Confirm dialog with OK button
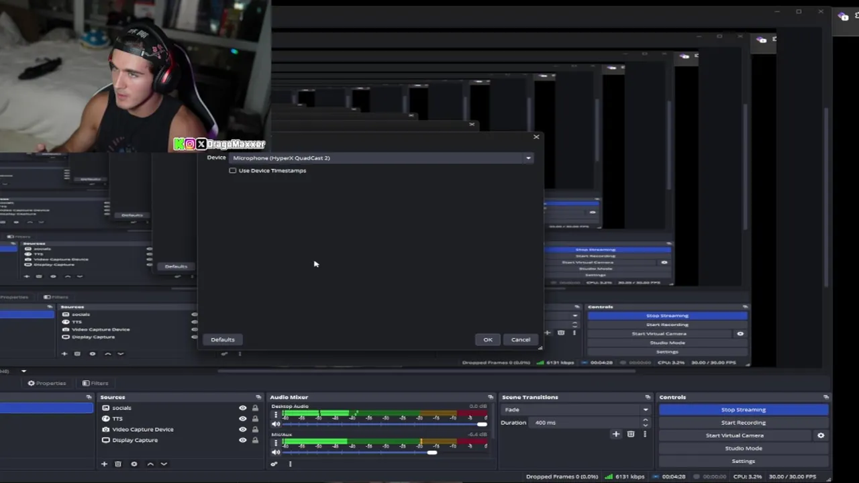This screenshot has height=483, width=859. 488,339
